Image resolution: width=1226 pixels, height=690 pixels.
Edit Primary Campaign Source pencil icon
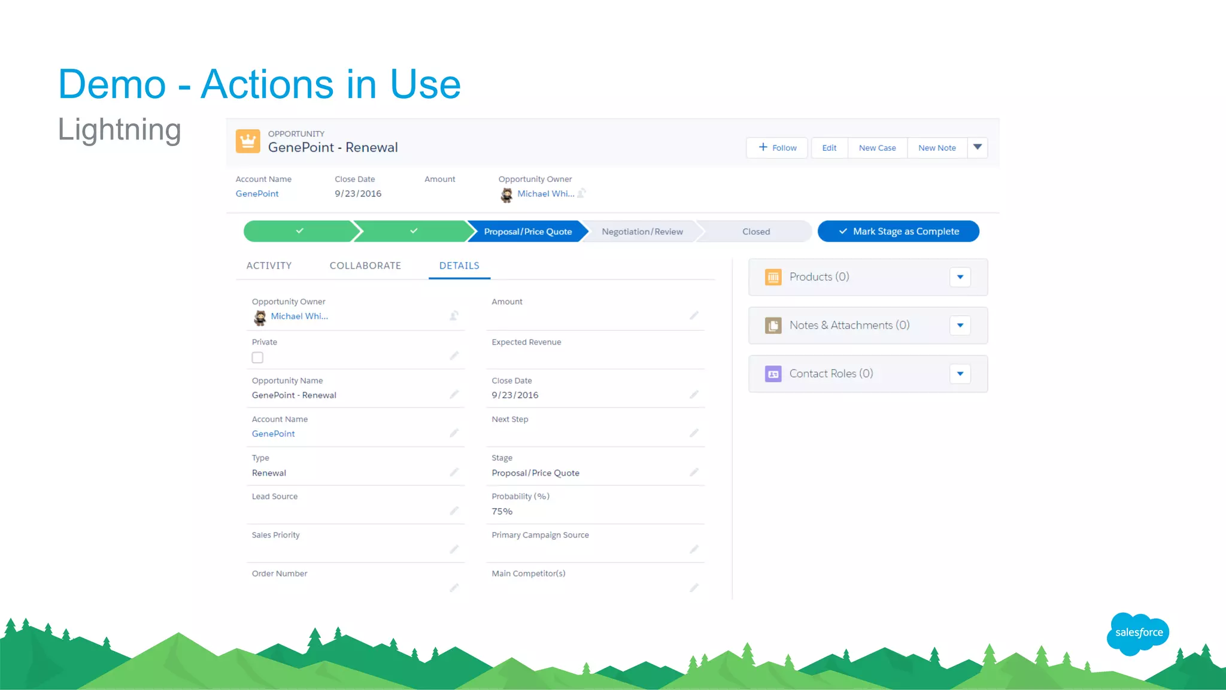point(694,549)
